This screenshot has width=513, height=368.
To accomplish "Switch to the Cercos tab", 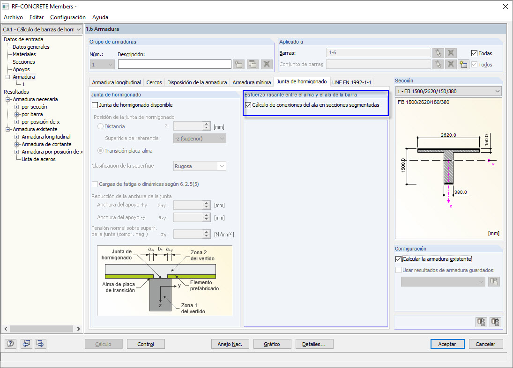I will pyautogui.click(x=154, y=82).
